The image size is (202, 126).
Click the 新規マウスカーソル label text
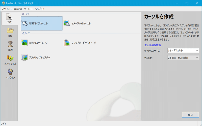pyautogui.click(x=38, y=23)
